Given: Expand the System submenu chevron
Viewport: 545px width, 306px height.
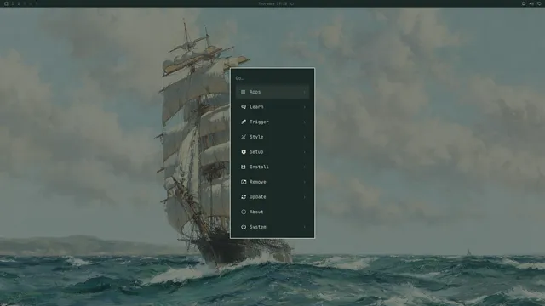Looking at the screenshot, I should click(305, 227).
